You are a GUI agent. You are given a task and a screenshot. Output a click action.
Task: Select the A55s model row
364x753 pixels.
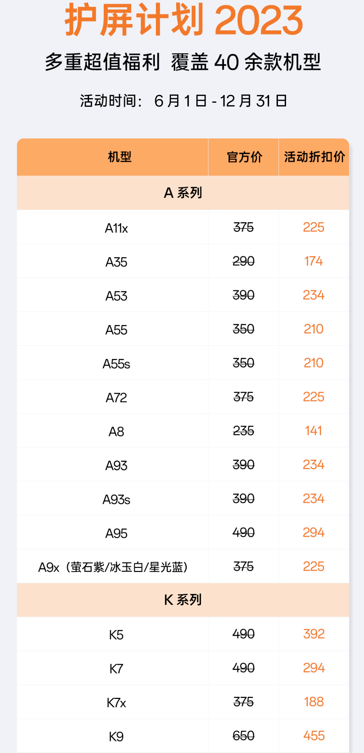click(x=116, y=364)
